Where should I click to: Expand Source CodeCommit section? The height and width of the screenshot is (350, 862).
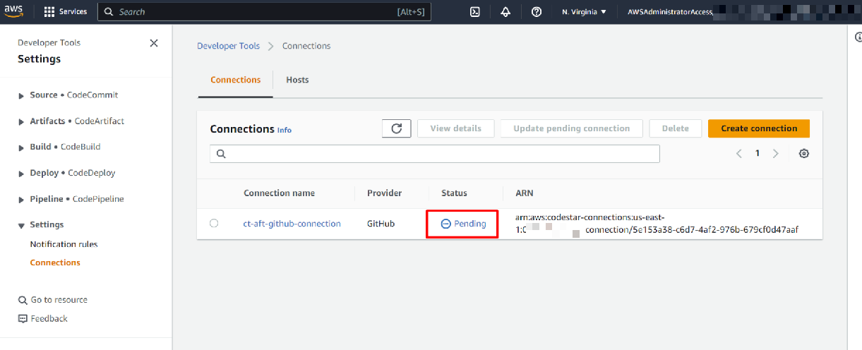[22, 95]
